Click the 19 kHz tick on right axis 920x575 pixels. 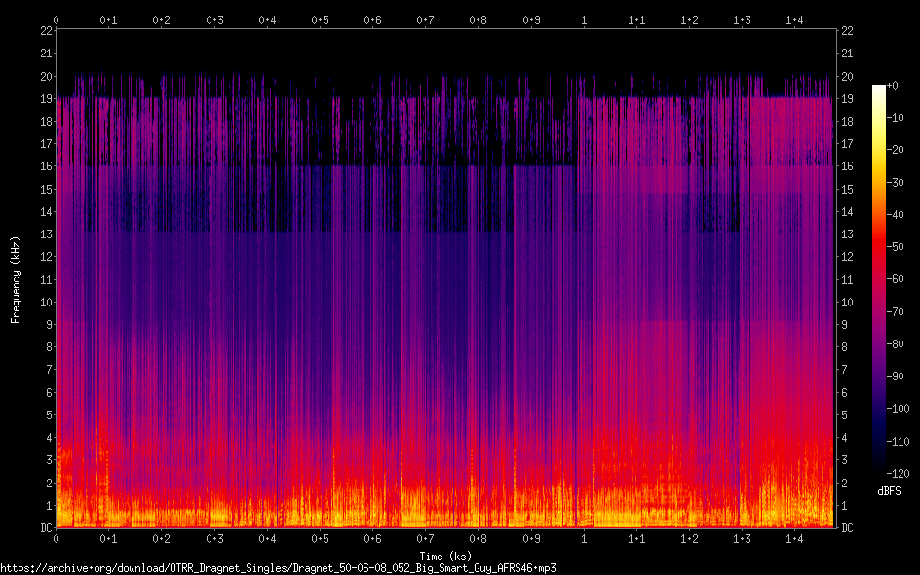(847, 98)
